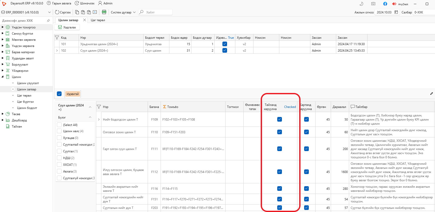Click the Идэвхтэй orange filter tag
Screen dimensions: 435x212
[x=73, y=94]
